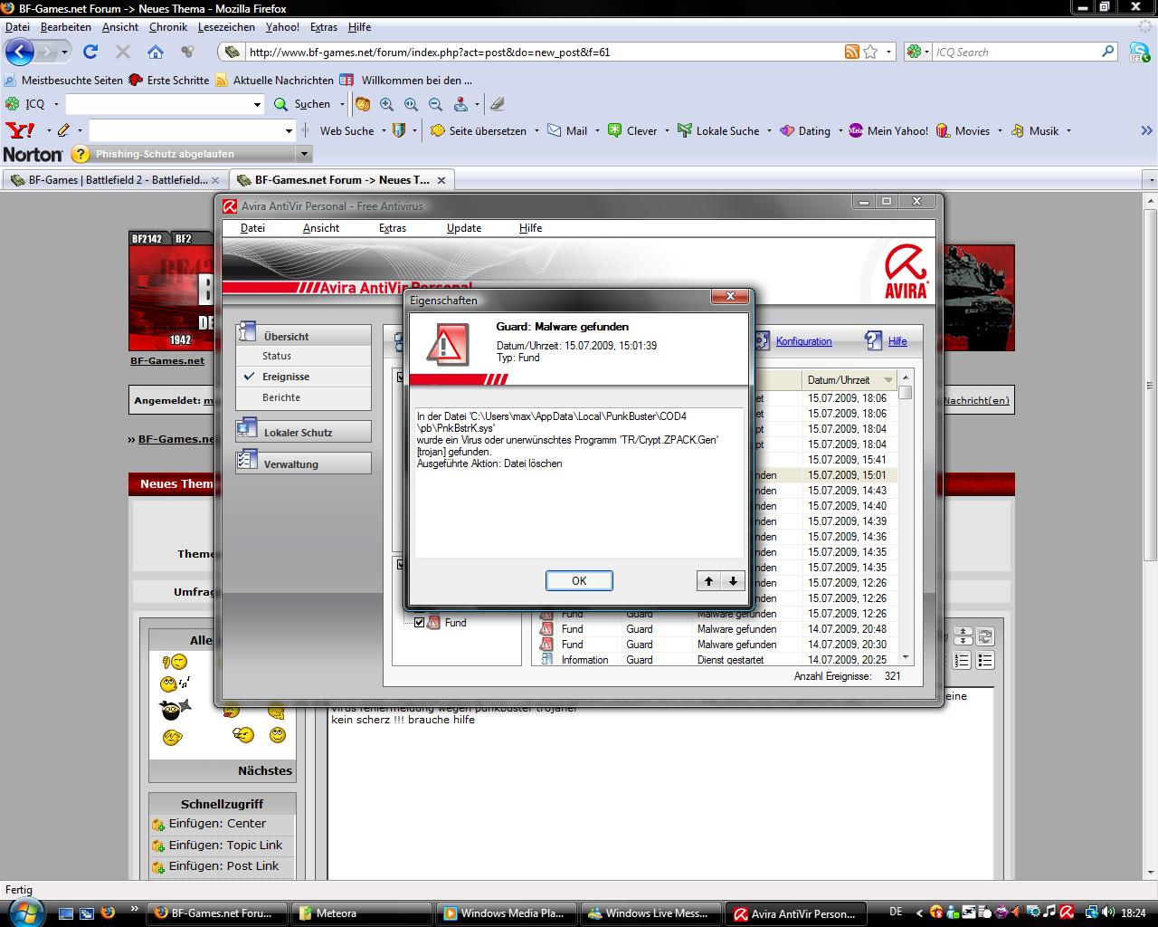Click Seite übersetzen in Yahoo toolbar

point(479,130)
